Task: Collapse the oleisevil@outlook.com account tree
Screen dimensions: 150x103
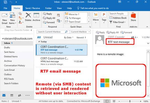Action: (x=3, y=38)
